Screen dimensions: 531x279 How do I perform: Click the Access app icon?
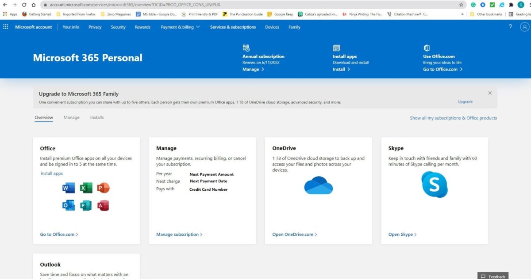pyautogui.click(x=103, y=205)
